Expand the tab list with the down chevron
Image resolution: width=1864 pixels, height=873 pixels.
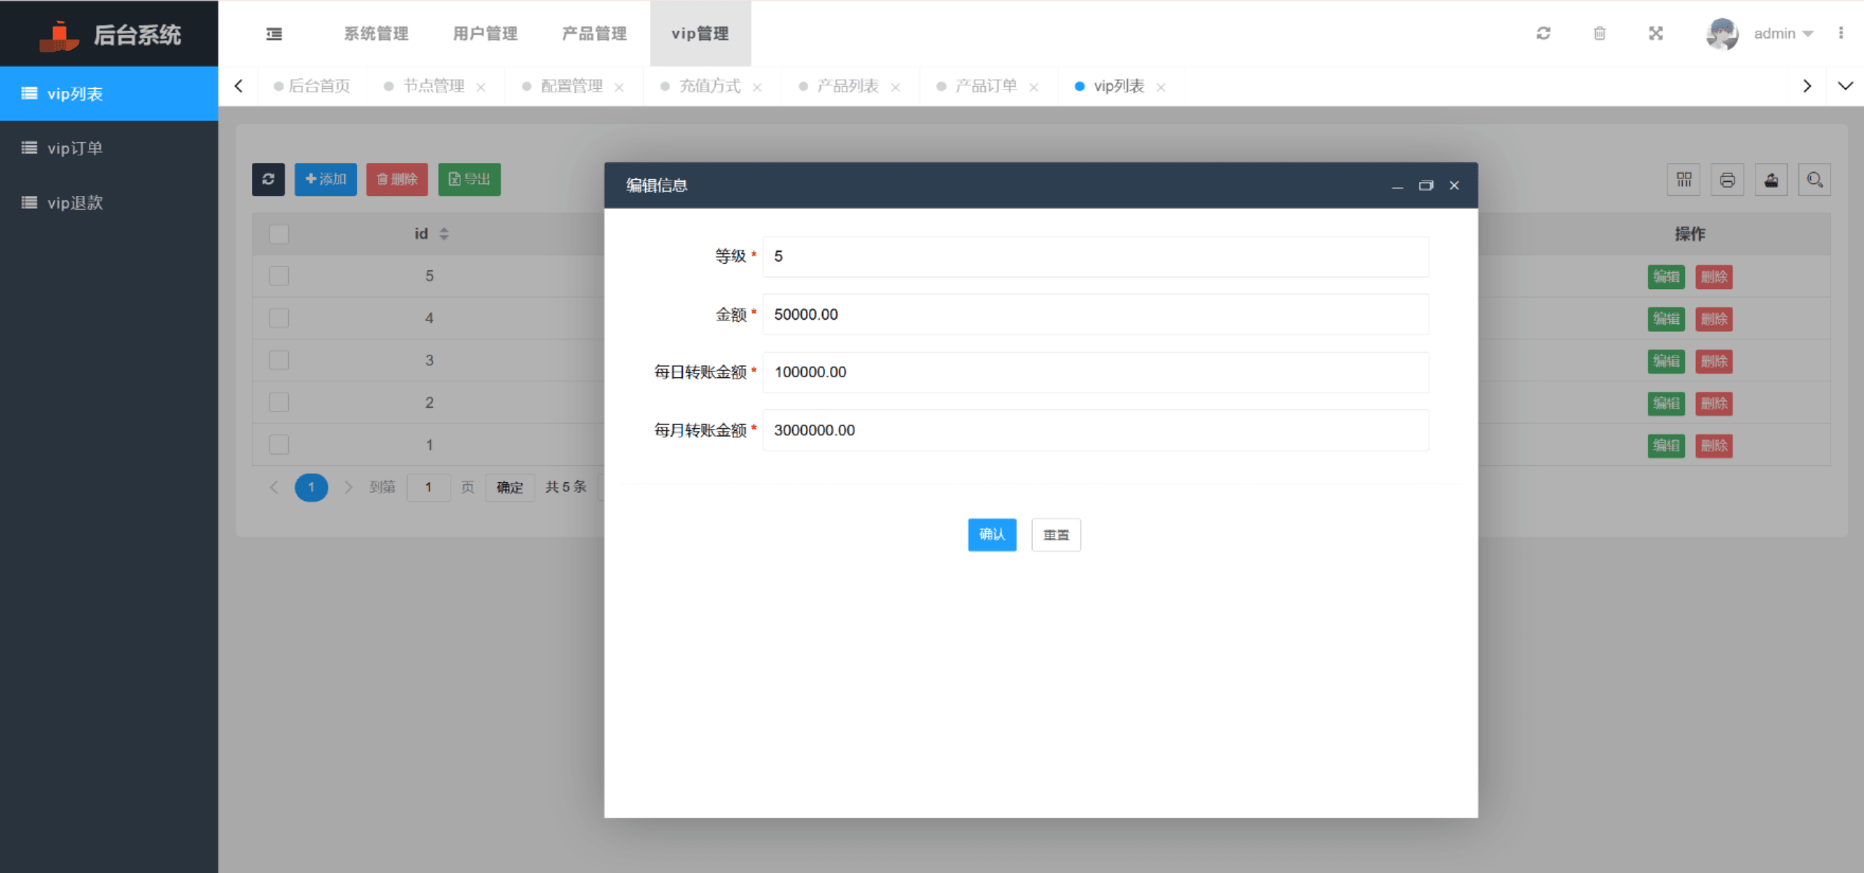pos(1845,85)
